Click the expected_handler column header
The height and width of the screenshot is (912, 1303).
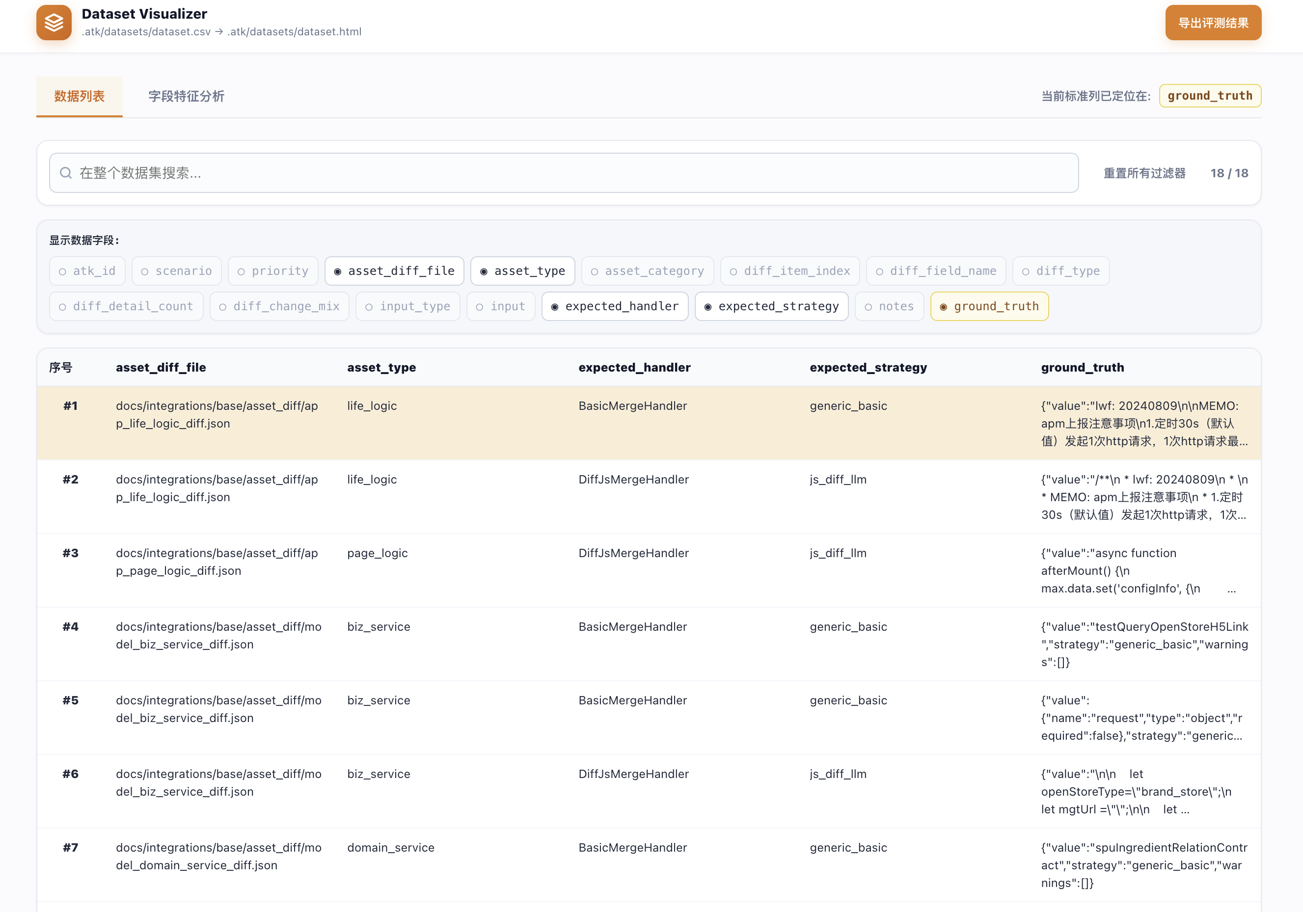(634, 367)
